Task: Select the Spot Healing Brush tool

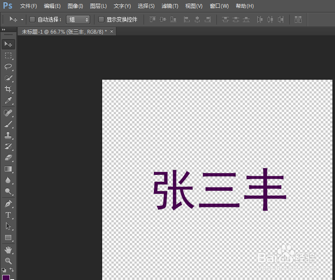Action: click(8, 113)
